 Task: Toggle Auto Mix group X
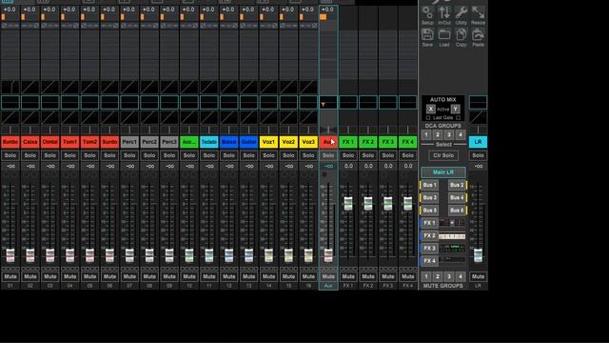click(430, 110)
